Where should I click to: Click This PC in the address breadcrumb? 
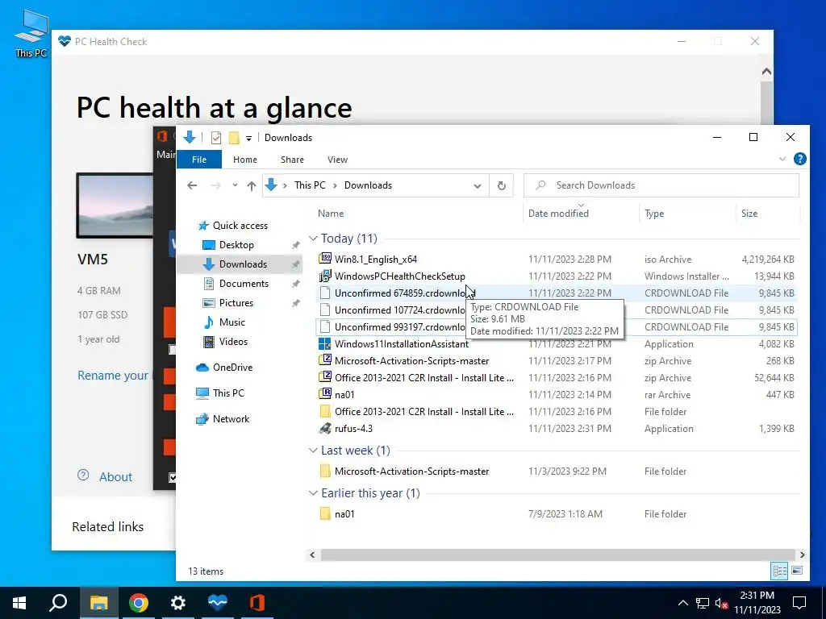[x=310, y=185]
